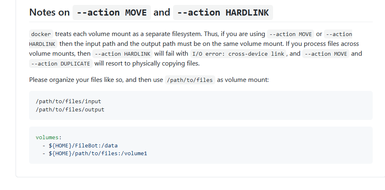
Task: Click inline "/path/to/files" before "as volume mount"
Action: pos(190,80)
